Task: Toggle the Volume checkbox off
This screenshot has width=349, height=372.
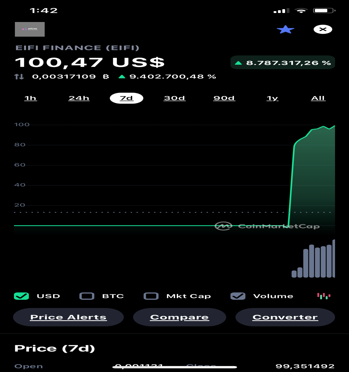Action: (x=238, y=296)
